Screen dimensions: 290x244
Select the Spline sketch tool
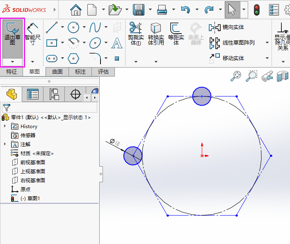coord(95,27)
